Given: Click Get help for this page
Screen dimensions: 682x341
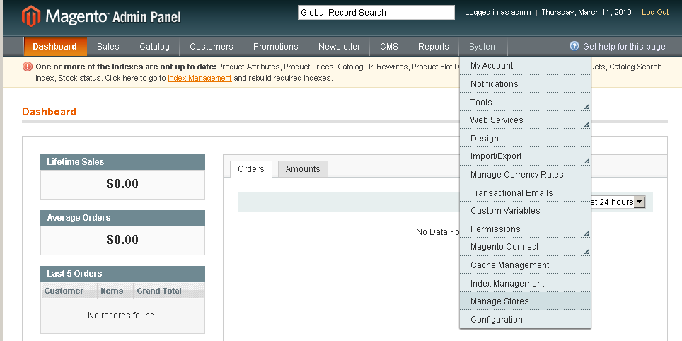Looking at the screenshot, I should [624, 47].
